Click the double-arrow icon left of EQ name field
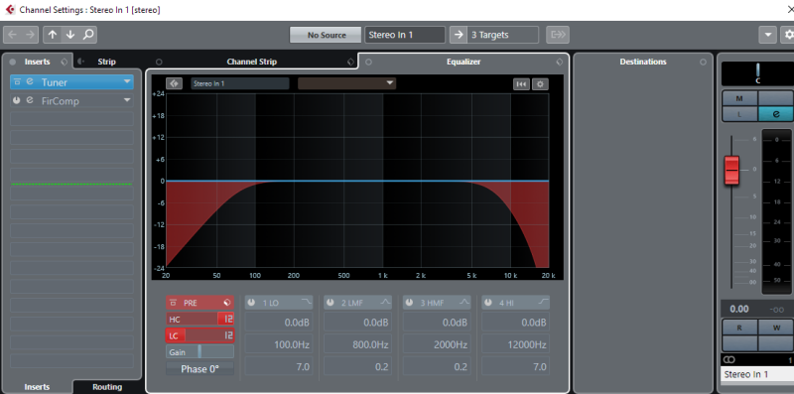794x394 pixels. pos(174,83)
